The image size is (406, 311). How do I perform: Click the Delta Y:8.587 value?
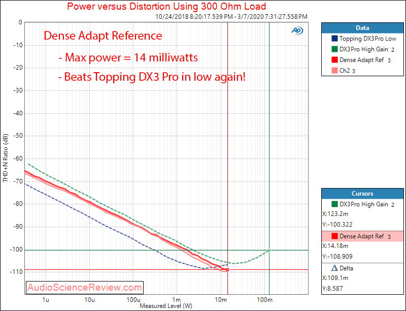coord(332,289)
